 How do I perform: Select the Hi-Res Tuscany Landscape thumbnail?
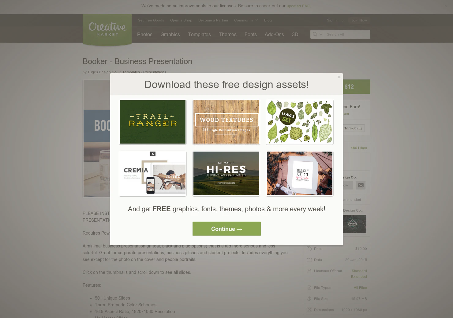tap(226, 173)
